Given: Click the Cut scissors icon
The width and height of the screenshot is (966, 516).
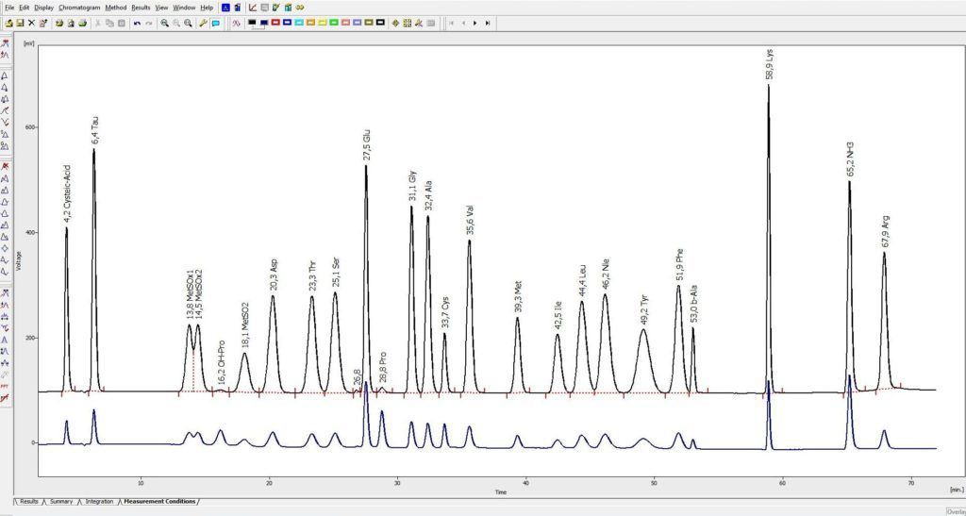Looking at the screenshot, I should [98, 23].
